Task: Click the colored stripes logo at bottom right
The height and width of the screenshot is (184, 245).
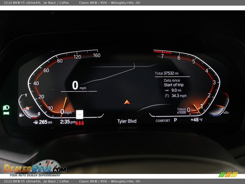Action: (228, 175)
